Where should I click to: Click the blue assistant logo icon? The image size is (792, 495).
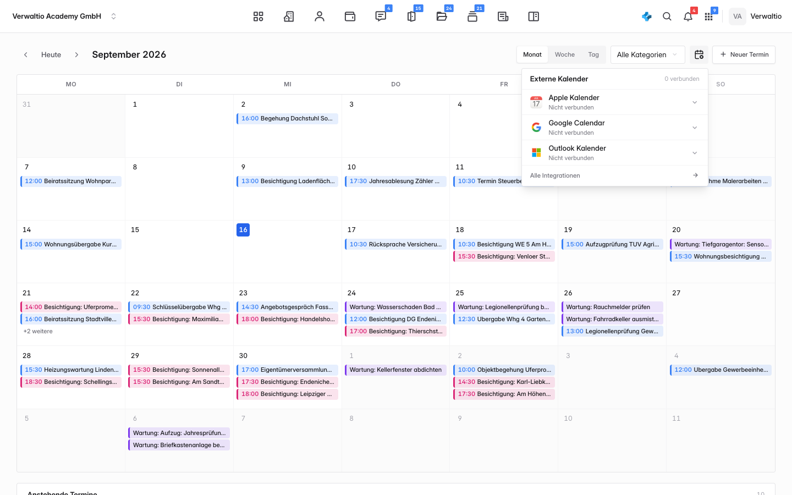coord(647,16)
